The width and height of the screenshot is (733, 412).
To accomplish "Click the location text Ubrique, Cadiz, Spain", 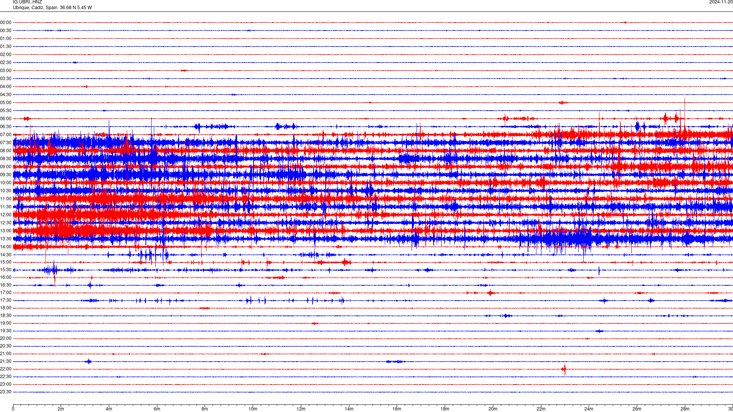I will tap(35, 8).
